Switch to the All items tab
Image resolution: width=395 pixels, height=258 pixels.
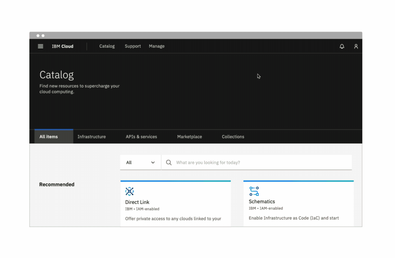point(49,137)
